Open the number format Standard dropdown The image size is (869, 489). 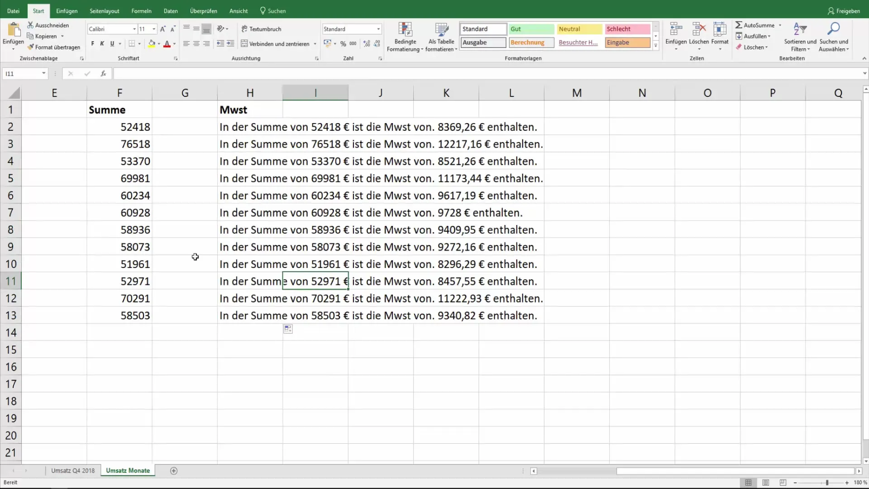pyautogui.click(x=378, y=29)
